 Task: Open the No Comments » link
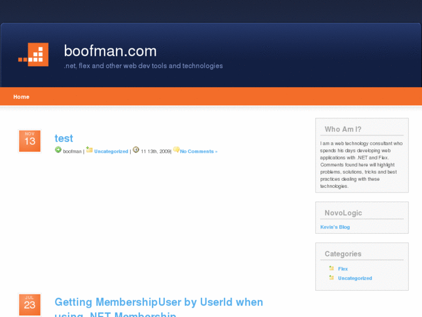[x=199, y=151]
